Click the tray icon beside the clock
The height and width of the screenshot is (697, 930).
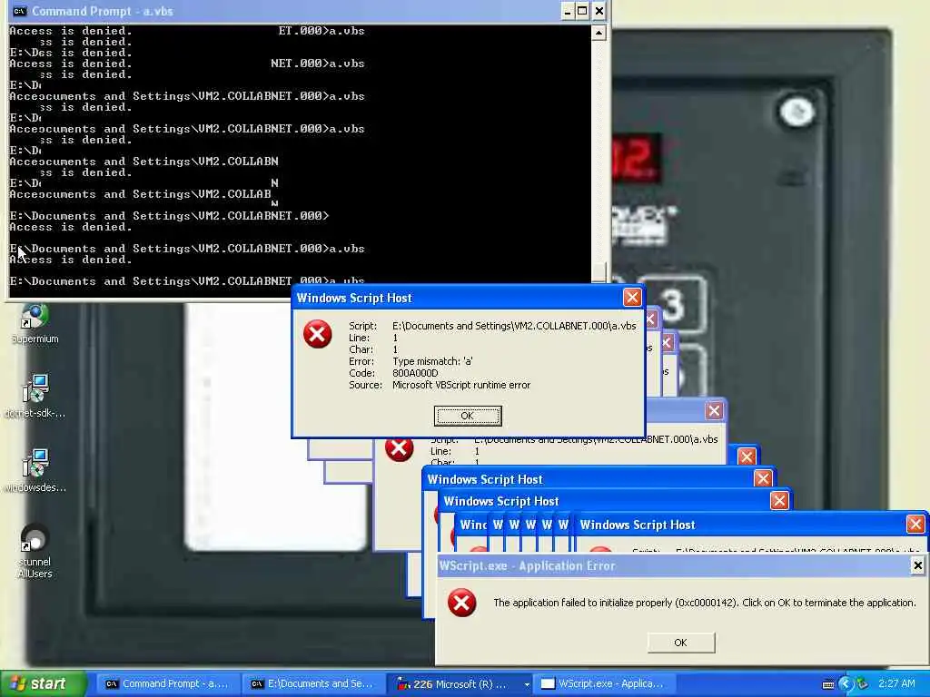point(863,684)
